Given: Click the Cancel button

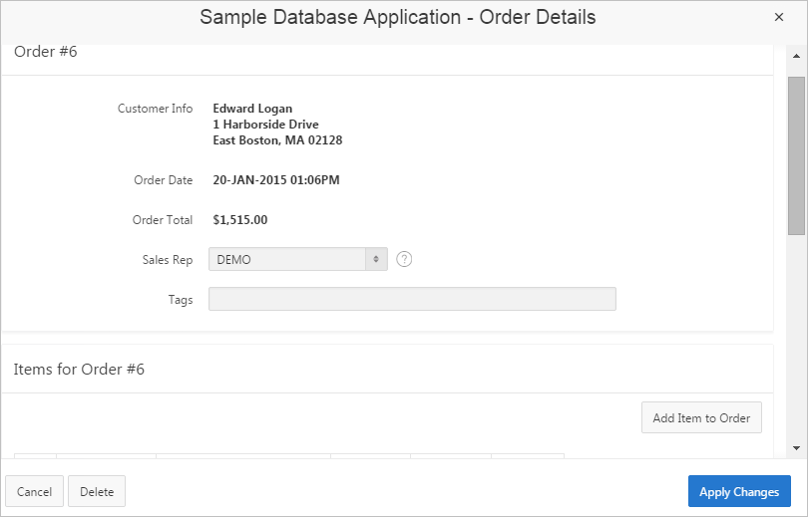Looking at the screenshot, I should tap(35, 492).
